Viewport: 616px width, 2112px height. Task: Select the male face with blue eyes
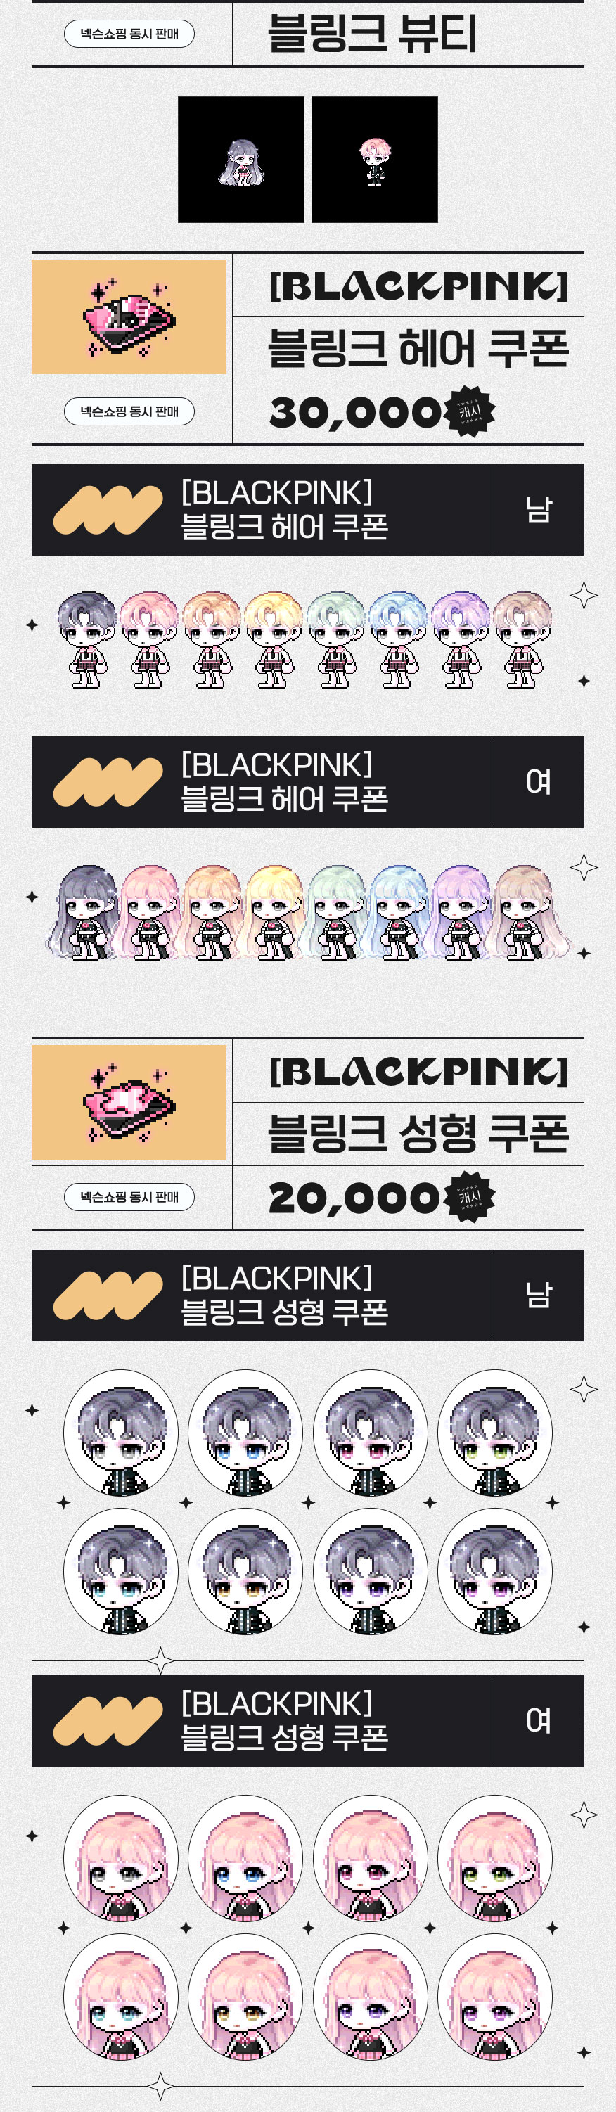point(245,1433)
